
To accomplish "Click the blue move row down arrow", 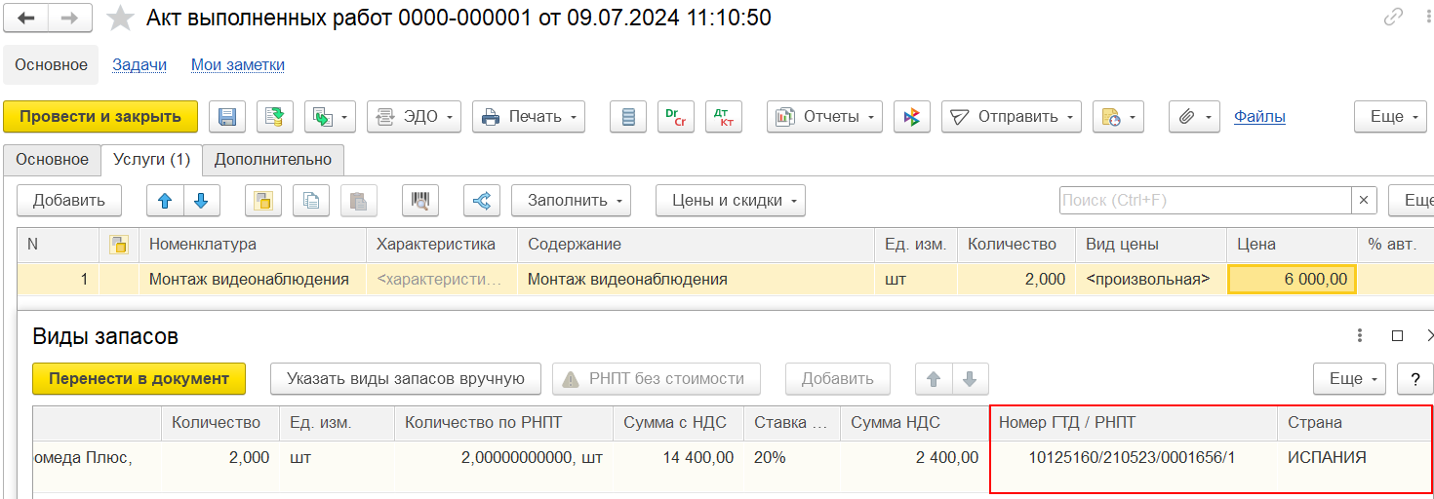I will [x=201, y=201].
